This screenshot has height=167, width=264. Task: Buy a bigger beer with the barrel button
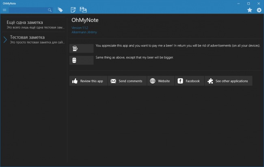(x=82, y=60)
